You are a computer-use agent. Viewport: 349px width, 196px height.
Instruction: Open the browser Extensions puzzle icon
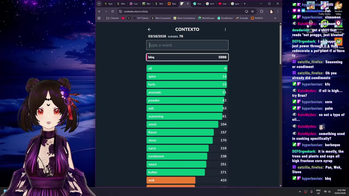[262, 11]
